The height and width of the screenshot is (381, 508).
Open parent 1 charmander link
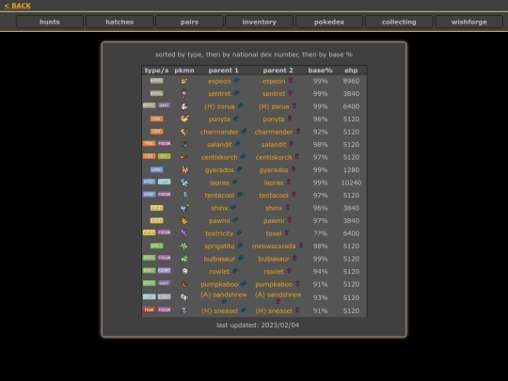219,132
